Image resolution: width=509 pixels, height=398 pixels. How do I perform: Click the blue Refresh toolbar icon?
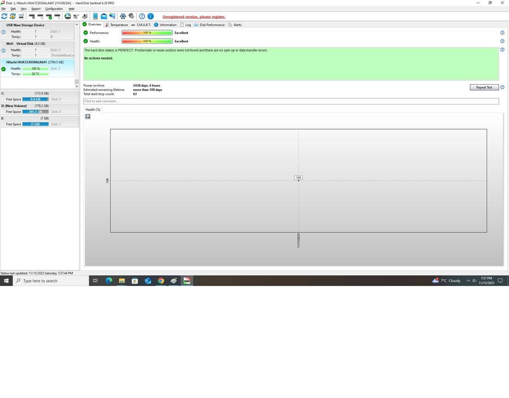coord(4,16)
